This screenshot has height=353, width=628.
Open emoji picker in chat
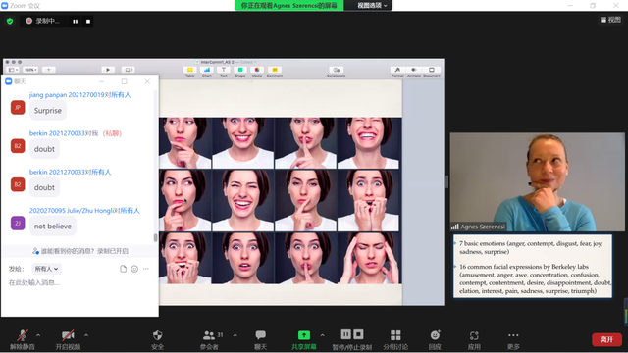point(134,269)
